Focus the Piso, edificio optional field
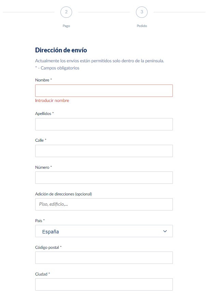Screen dimensions: 206x294 coord(104,204)
